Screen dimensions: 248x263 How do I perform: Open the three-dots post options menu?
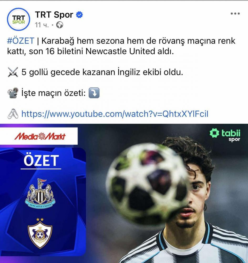[235, 13]
